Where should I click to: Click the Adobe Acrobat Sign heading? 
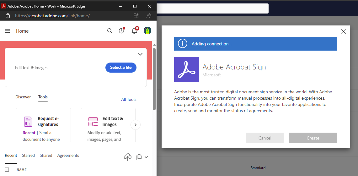(234, 67)
